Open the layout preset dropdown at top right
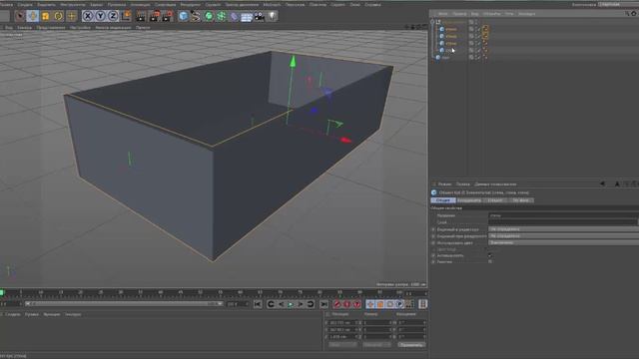 point(619,4)
